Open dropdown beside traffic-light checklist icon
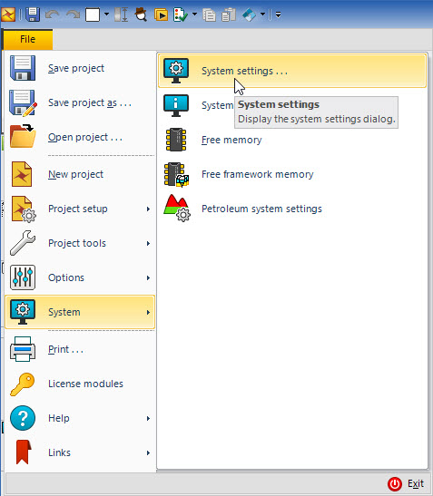 click(194, 15)
